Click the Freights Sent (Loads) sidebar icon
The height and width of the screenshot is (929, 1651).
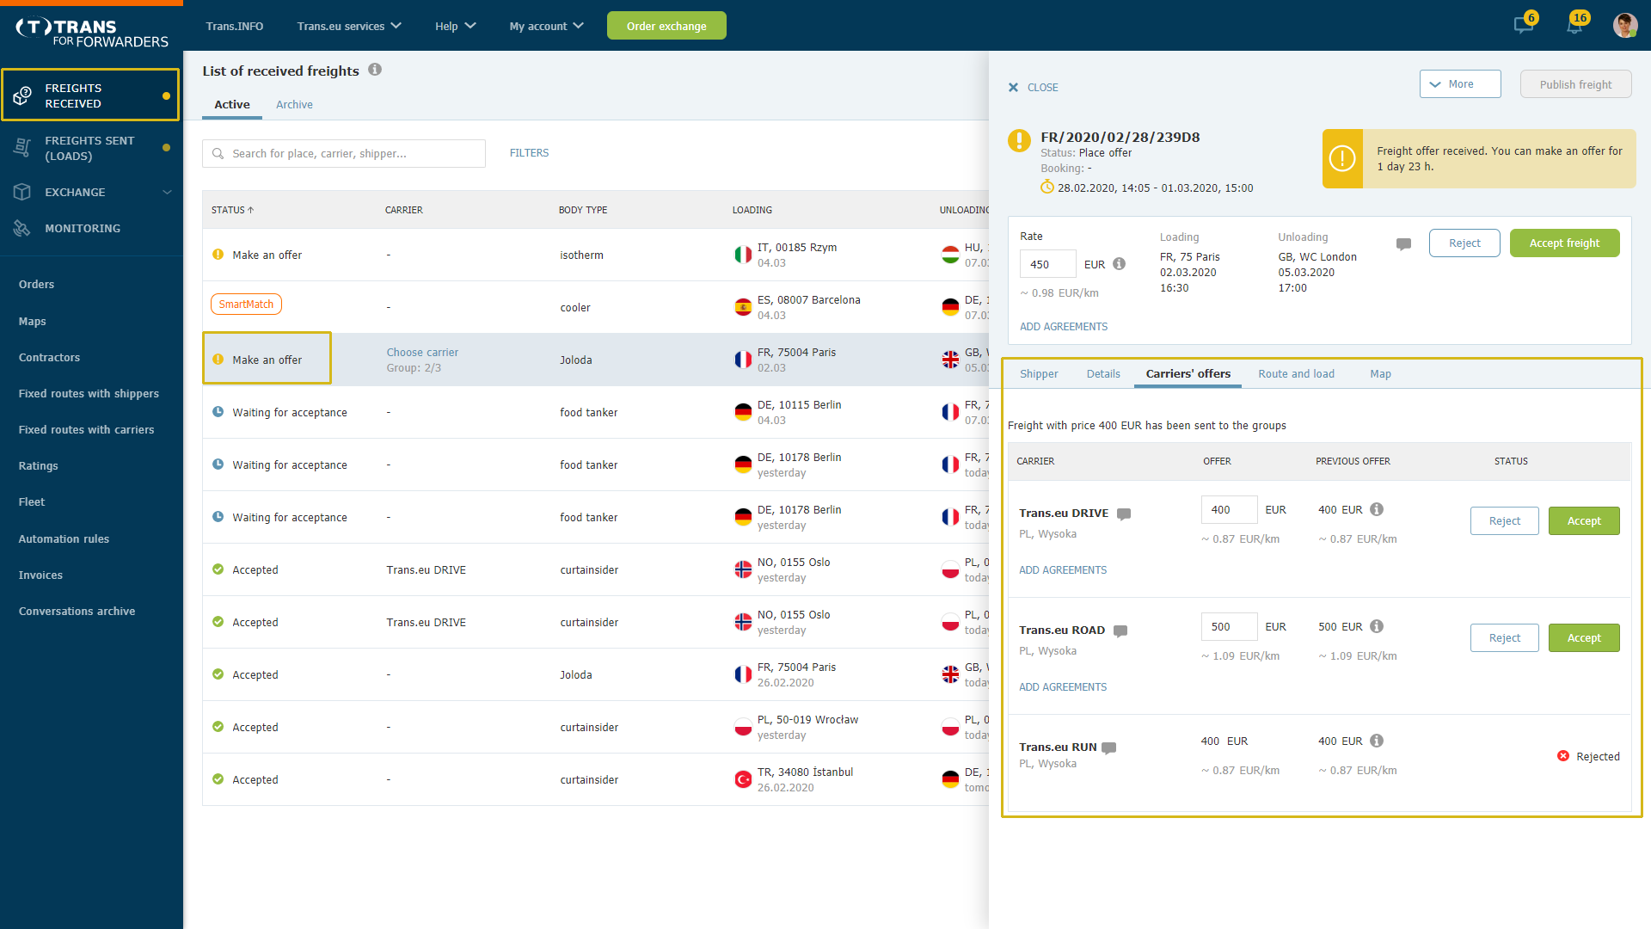click(x=22, y=148)
